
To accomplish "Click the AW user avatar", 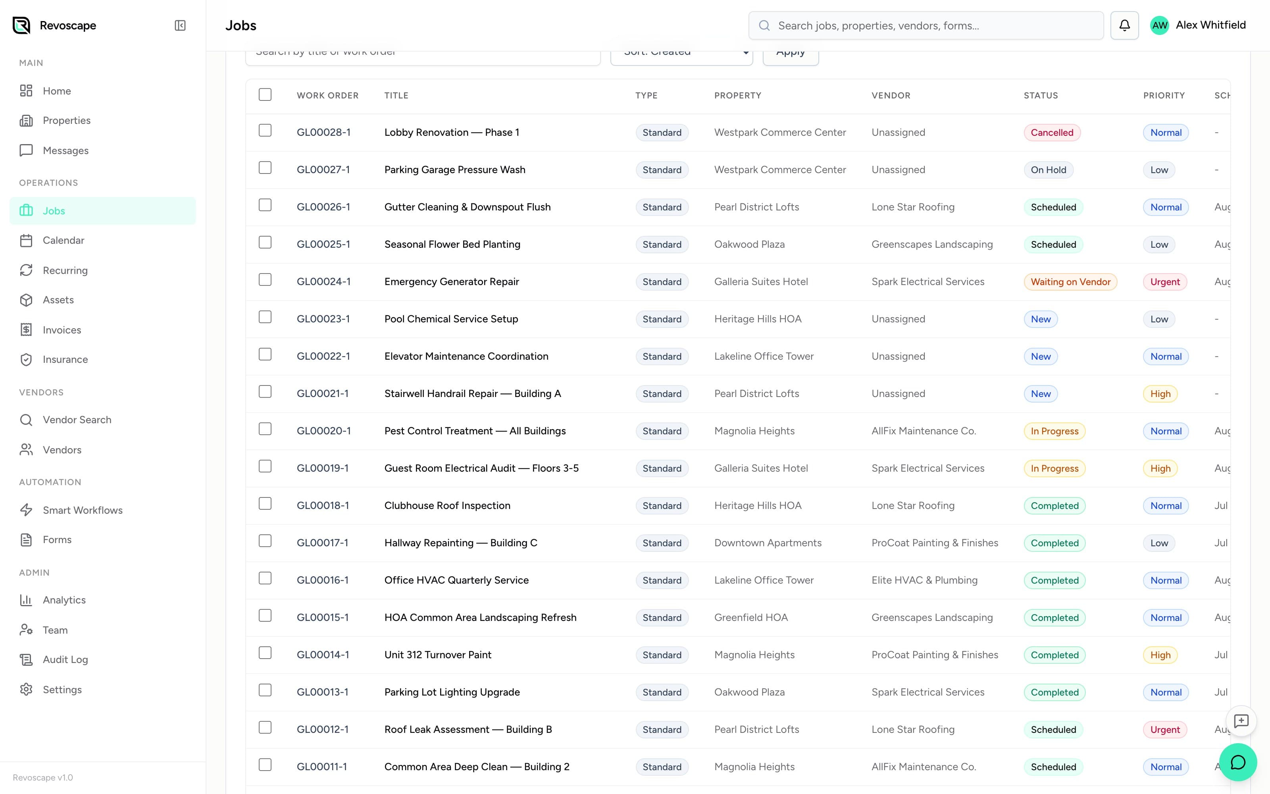I will pyautogui.click(x=1159, y=25).
